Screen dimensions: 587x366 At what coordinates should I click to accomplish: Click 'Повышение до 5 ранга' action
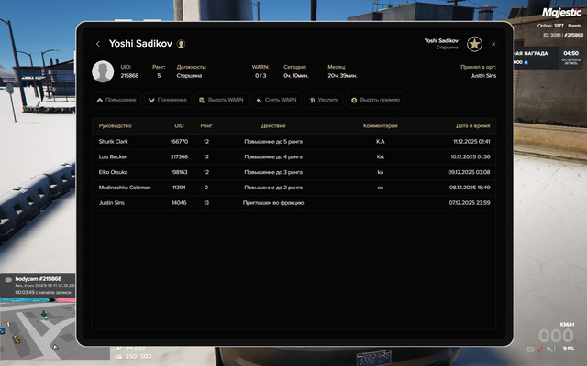click(x=273, y=142)
